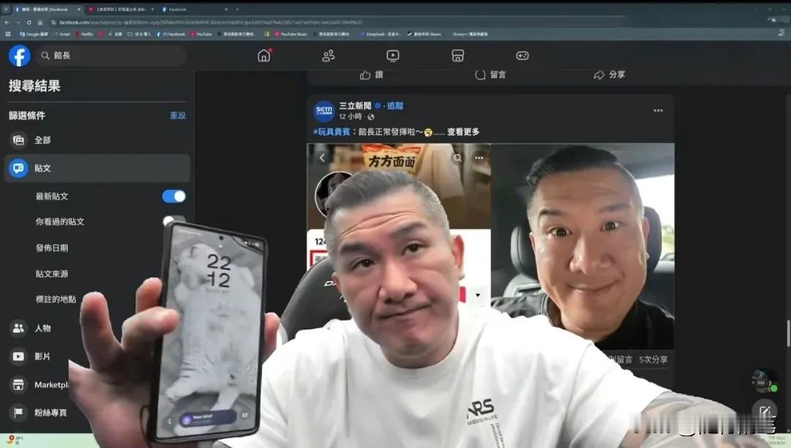This screenshot has height=448, width=791.
Task: Expand post text with 查看更多
Action: [463, 132]
